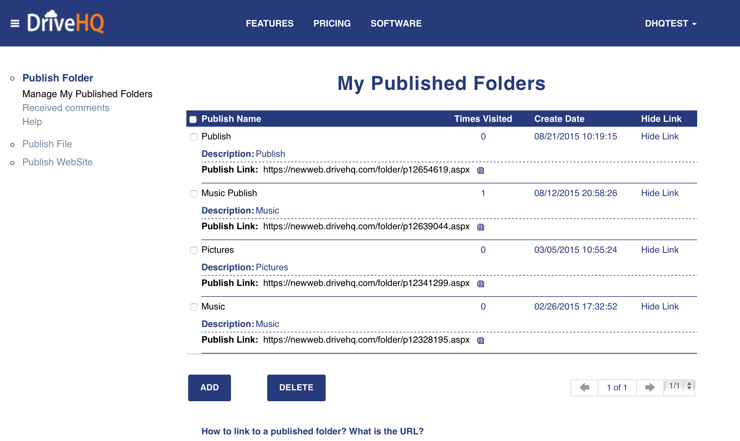Click the DriveHQ logo
The image size is (740, 441).
[x=66, y=22]
